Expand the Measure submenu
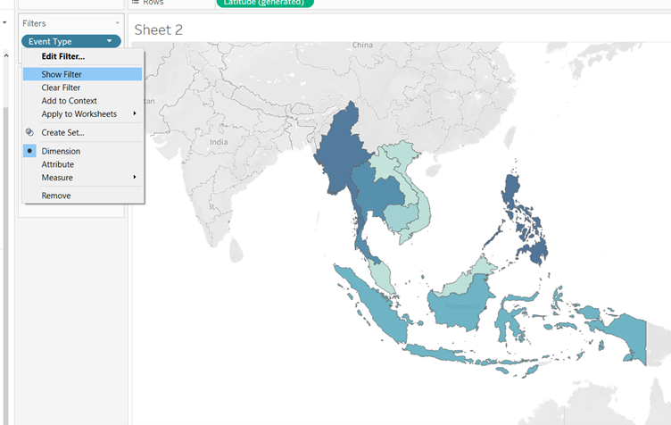The image size is (671, 425). coord(135,177)
